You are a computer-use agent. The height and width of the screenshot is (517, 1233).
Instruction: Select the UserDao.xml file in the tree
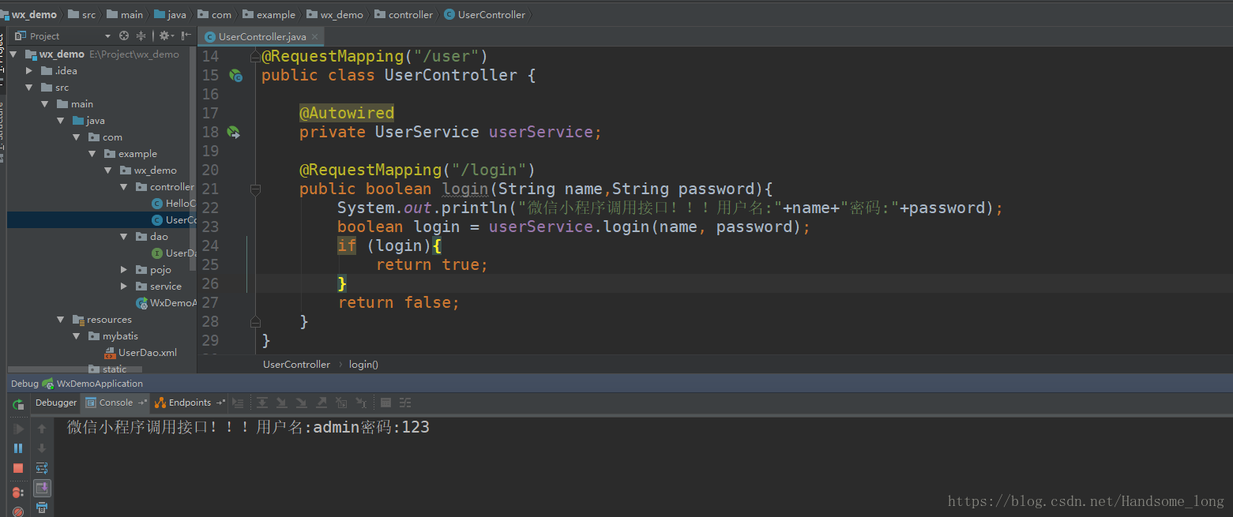pyautogui.click(x=140, y=353)
